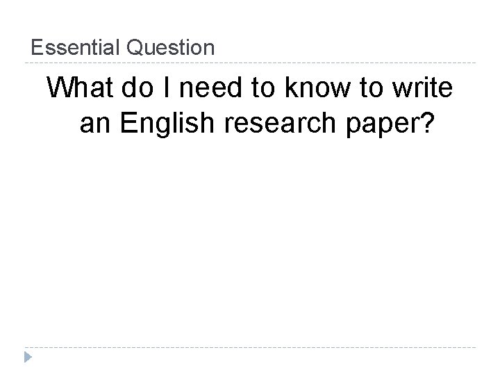Viewport: 500px width, 375px height.
Task: Click the empty white area below the question
Action: [x=250, y=242]
